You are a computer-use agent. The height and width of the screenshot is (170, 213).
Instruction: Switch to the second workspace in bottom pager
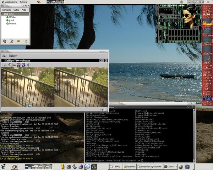[35, 166]
